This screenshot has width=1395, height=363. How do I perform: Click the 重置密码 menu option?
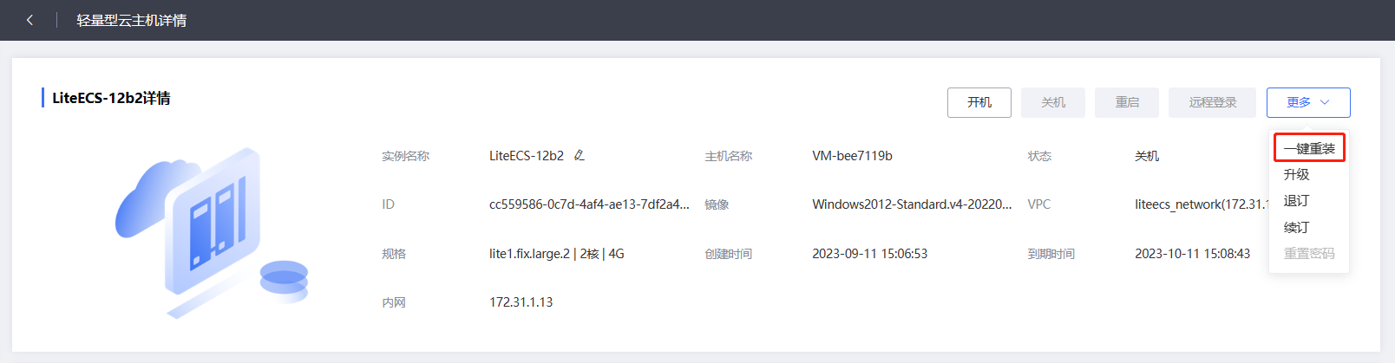tap(1309, 254)
